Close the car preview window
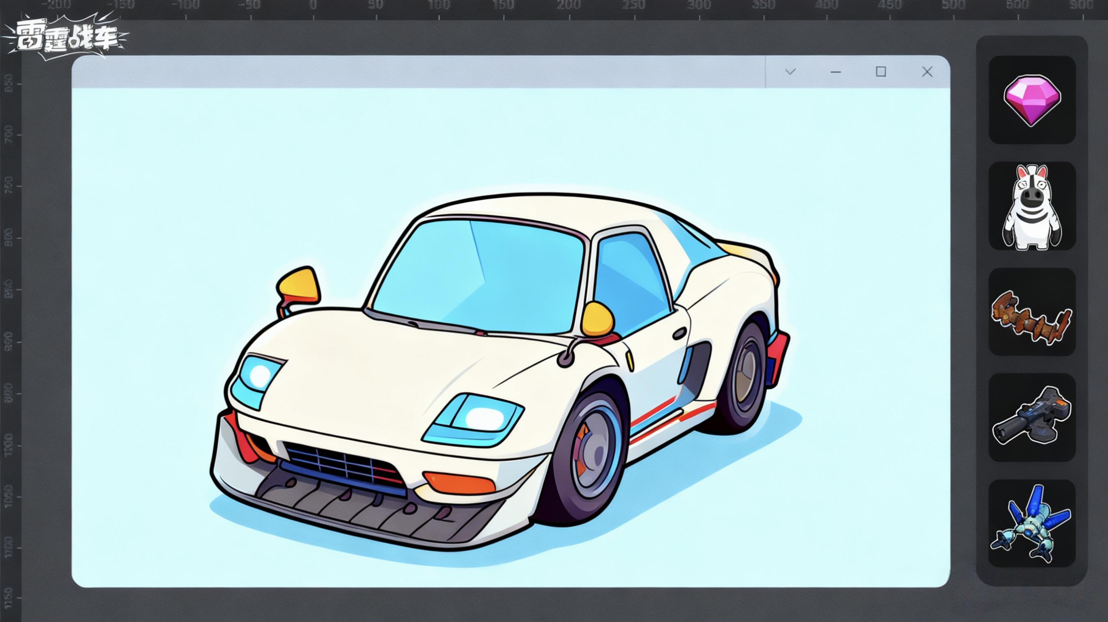This screenshot has width=1108, height=622. point(927,72)
